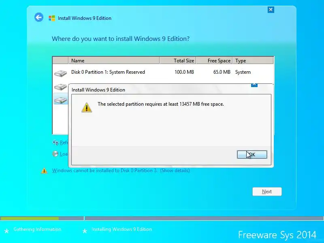
Task: Select the drive icon for Disk 0 Partition 1
Action: pos(60,73)
